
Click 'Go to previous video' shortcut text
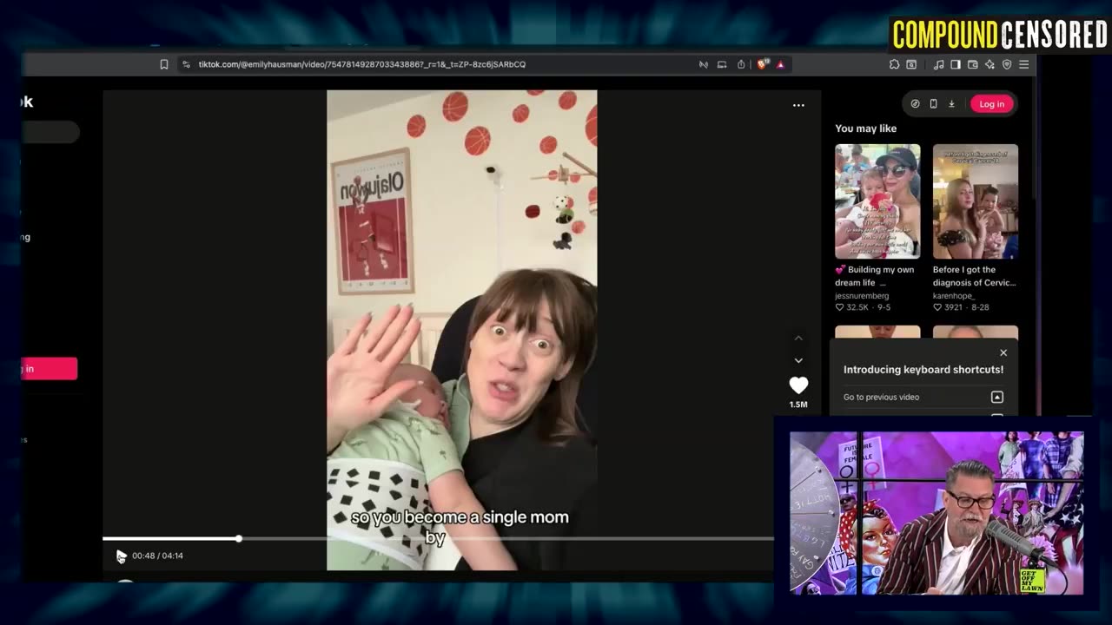pos(881,398)
